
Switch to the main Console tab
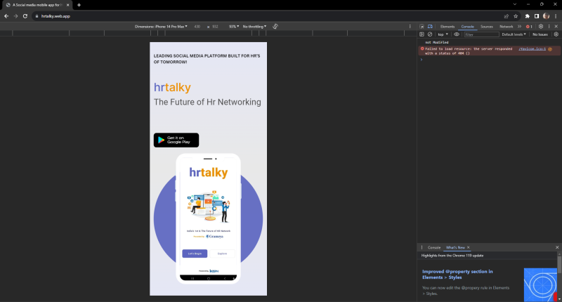click(x=467, y=27)
